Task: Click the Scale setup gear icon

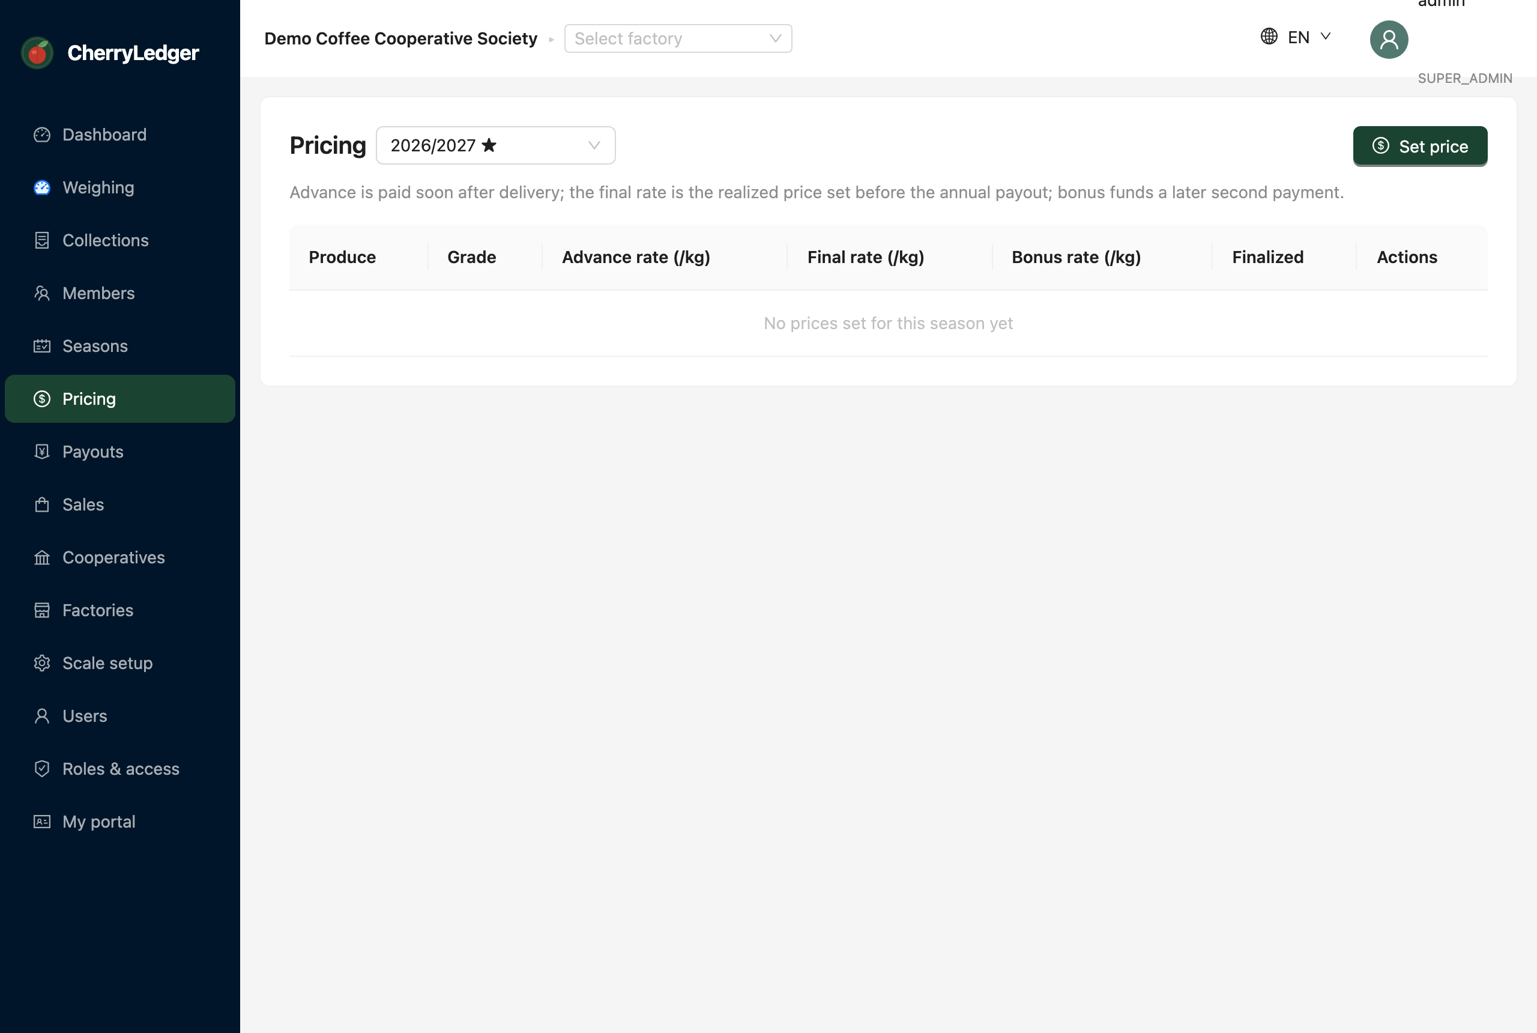Action: tap(42, 663)
